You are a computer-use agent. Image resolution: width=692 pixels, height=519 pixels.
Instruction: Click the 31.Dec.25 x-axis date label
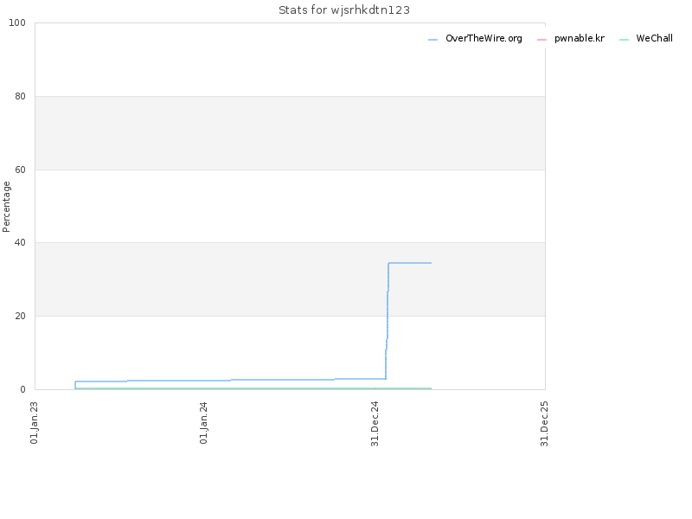pyautogui.click(x=544, y=423)
